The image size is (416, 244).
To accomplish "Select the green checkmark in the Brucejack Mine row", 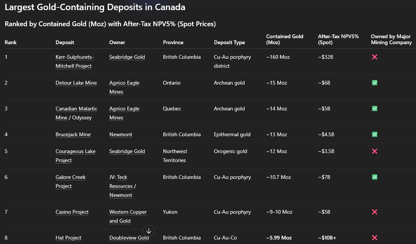I will tap(374, 134).
